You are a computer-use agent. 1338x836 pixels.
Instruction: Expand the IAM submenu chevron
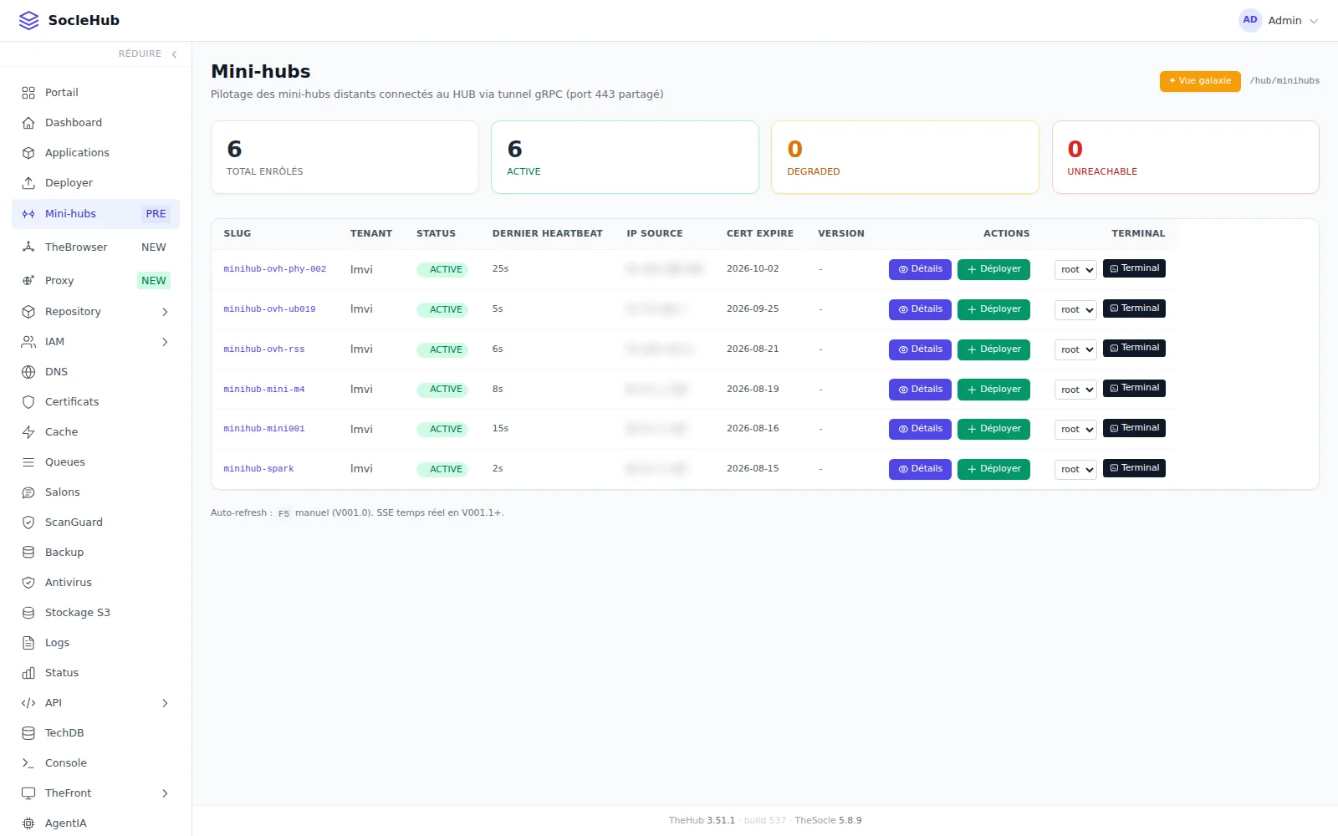click(x=165, y=342)
